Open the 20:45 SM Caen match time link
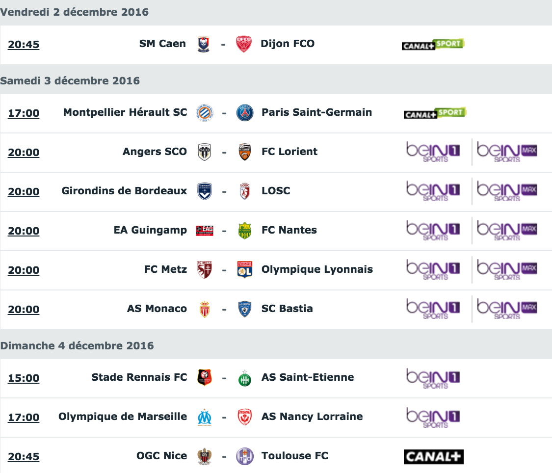 24,45
